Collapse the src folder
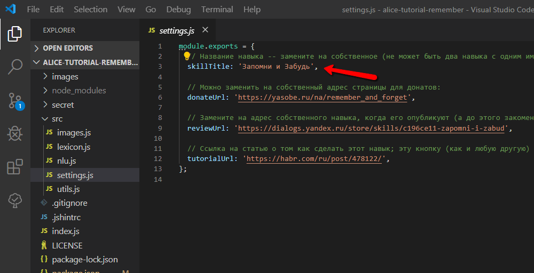This screenshot has width=534, height=273. point(57,119)
